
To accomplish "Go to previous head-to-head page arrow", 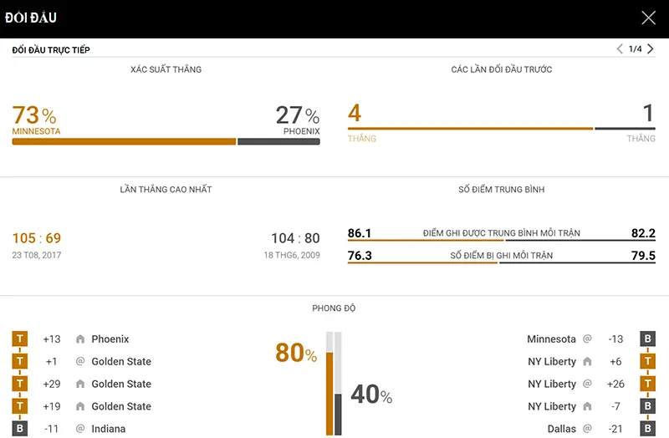I will tap(620, 49).
